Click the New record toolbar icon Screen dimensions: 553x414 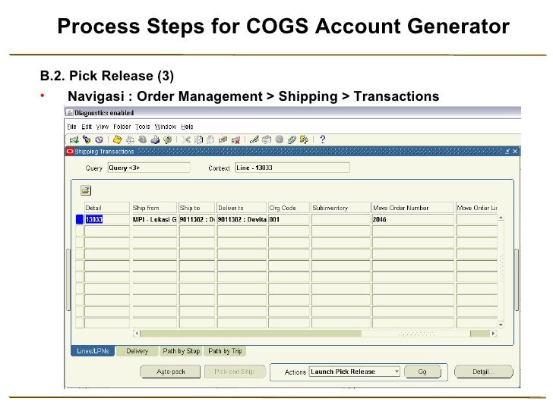(74, 140)
